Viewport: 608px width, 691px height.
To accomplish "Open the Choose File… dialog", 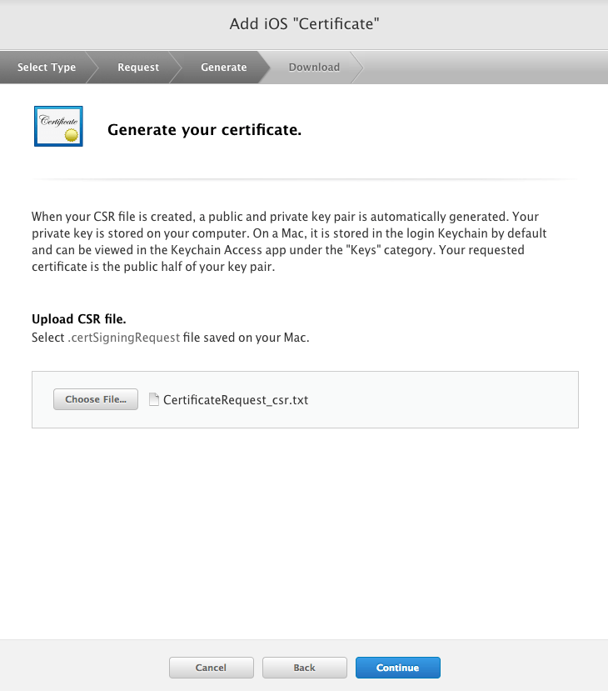I will coord(96,399).
